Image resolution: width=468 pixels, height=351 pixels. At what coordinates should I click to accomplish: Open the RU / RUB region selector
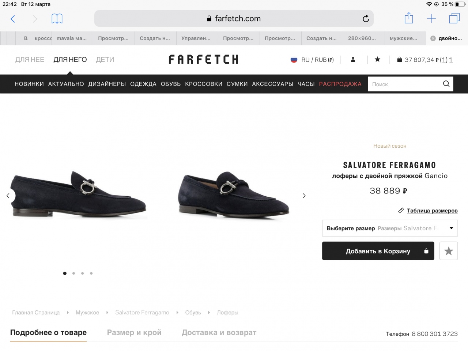[x=312, y=60]
